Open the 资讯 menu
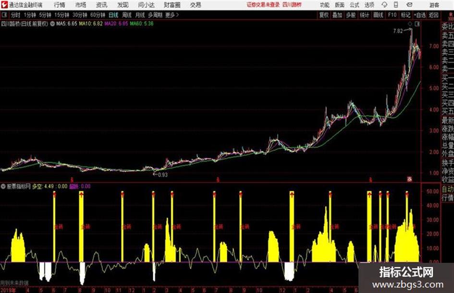Screen dimensions: 454x293 point(102,5)
